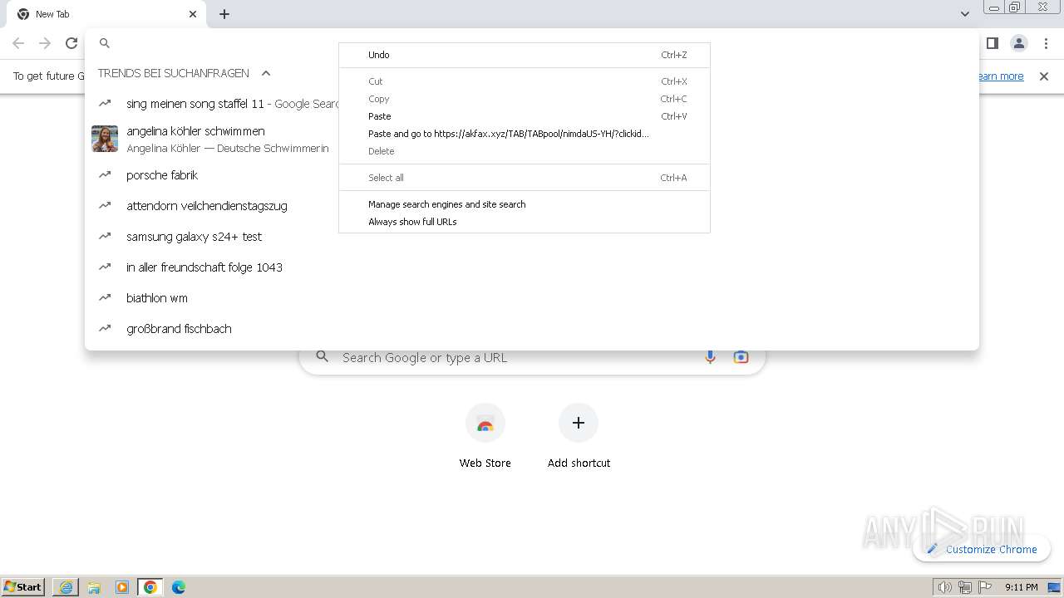1064x598 pixels.
Task: Choose Always show full URLs
Action: coord(525,222)
